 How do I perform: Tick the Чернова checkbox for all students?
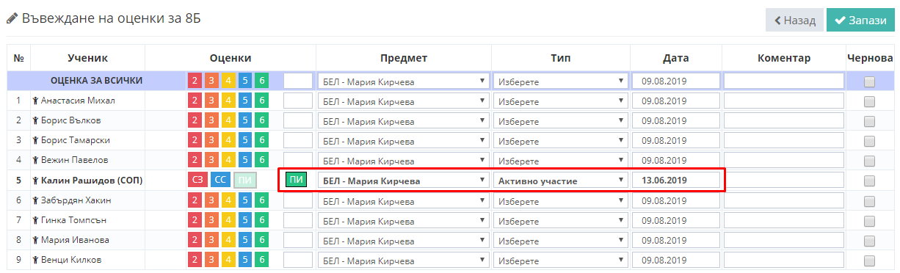tap(869, 81)
